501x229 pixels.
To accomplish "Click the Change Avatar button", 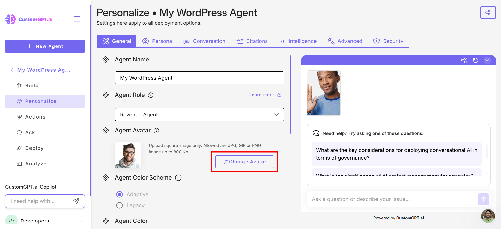I will tap(244, 162).
